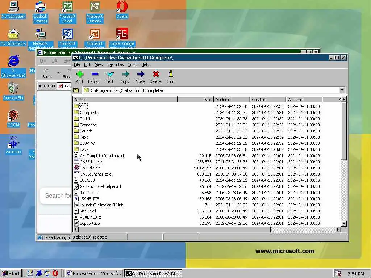The width and height of the screenshot is (371, 278).
Task: Switch to Browservice taskbar button
Action: click(94, 274)
